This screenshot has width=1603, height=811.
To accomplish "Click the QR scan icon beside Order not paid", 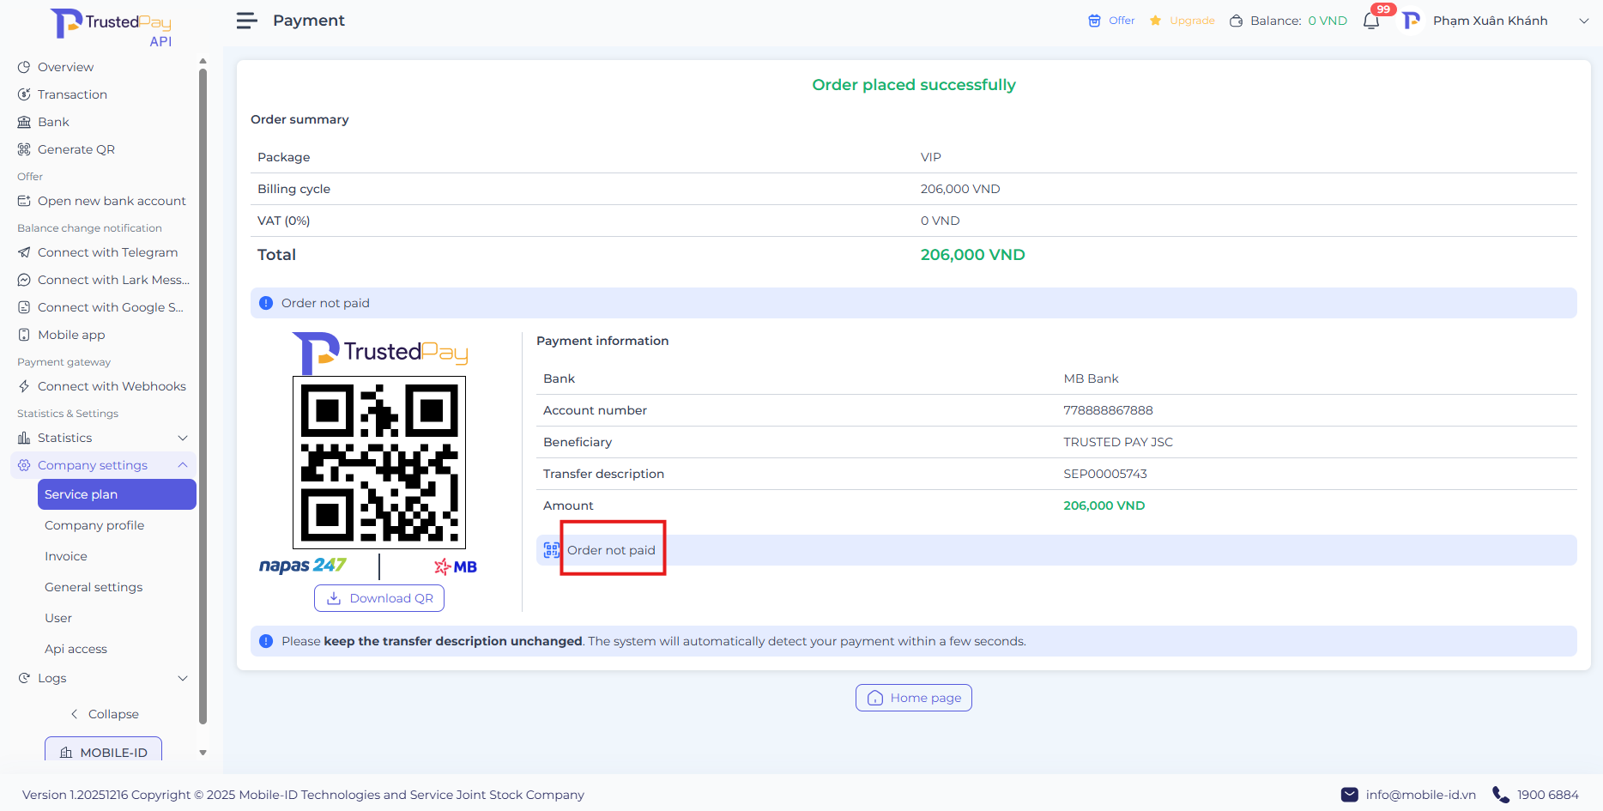I will [x=552, y=550].
